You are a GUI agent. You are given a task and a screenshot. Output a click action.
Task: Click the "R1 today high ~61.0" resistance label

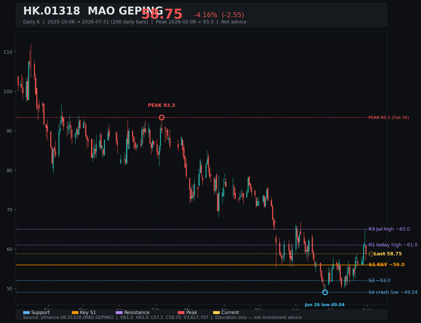[x=393, y=245]
